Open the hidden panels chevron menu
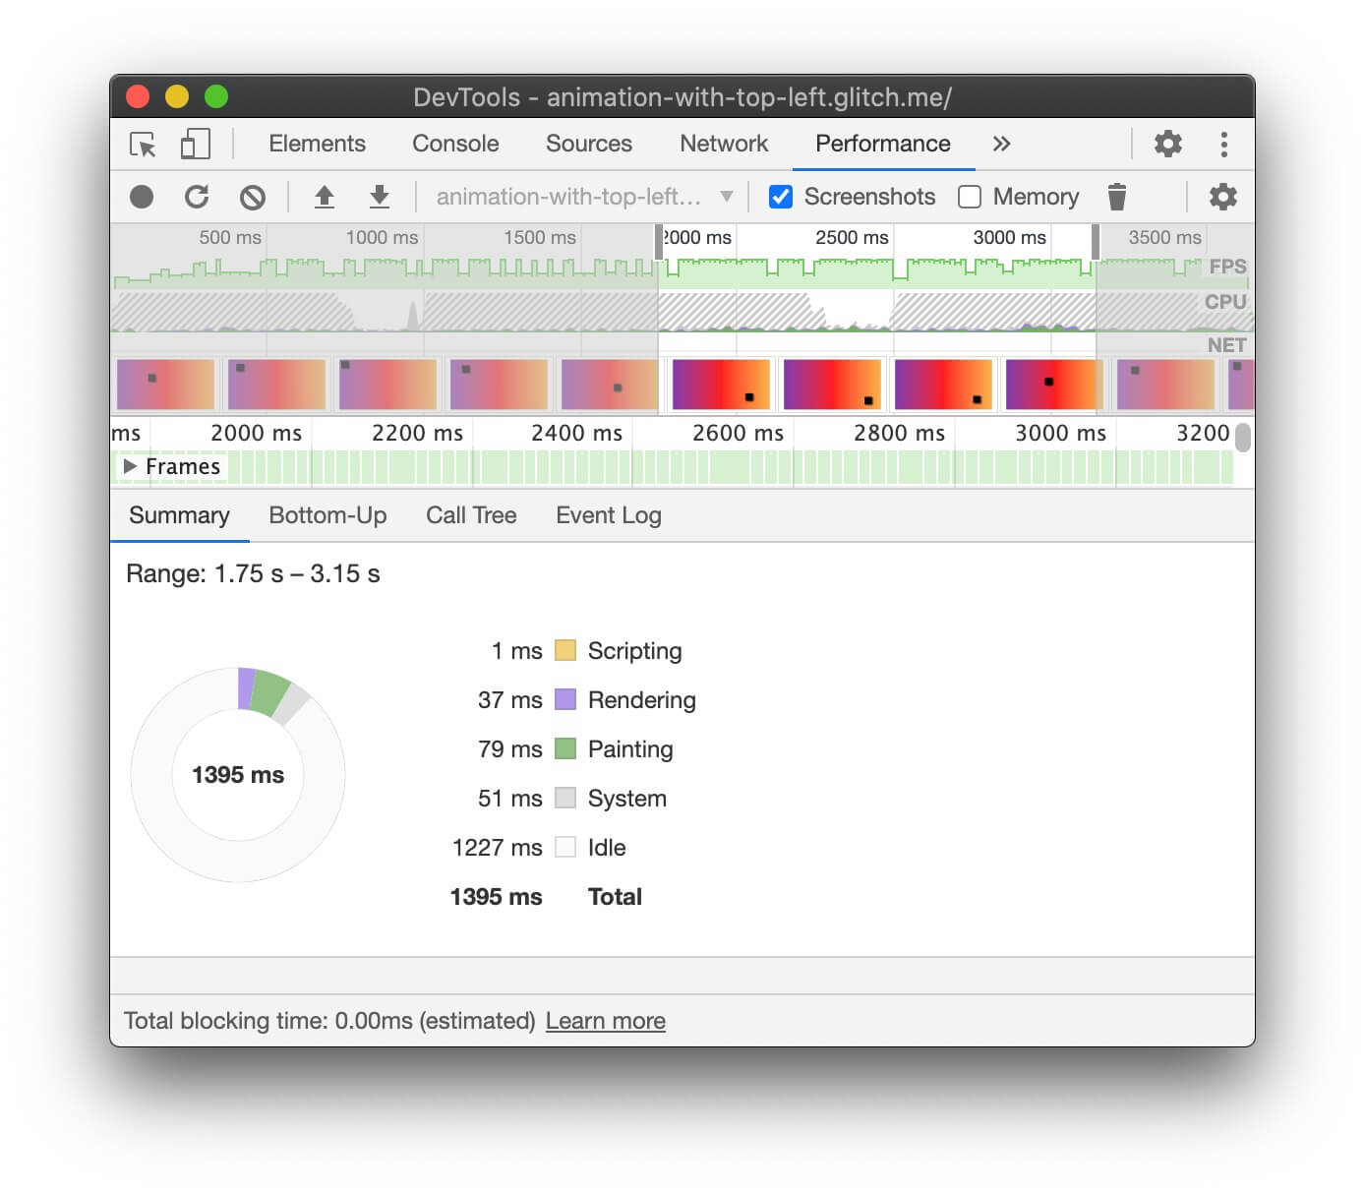 pyautogui.click(x=1001, y=144)
